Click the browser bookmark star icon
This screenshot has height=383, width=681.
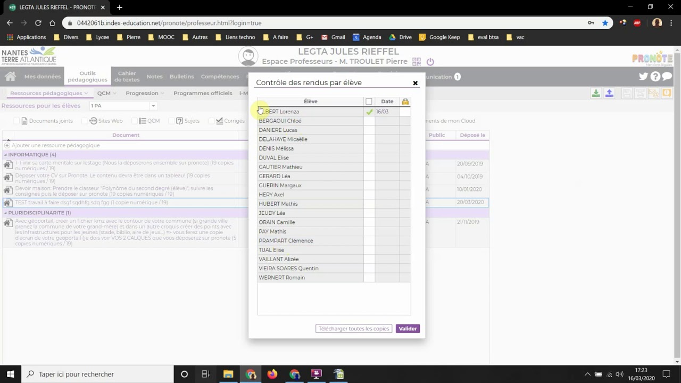(605, 23)
